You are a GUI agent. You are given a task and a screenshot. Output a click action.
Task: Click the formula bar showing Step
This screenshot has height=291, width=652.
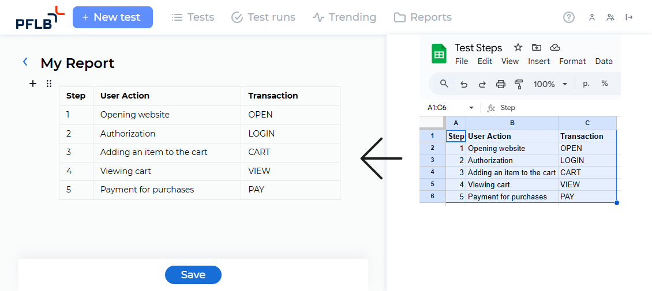tap(548, 108)
